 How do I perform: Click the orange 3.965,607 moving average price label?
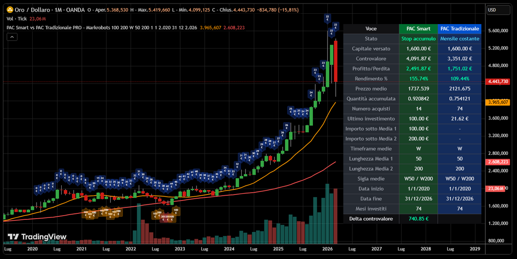click(497, 102)
